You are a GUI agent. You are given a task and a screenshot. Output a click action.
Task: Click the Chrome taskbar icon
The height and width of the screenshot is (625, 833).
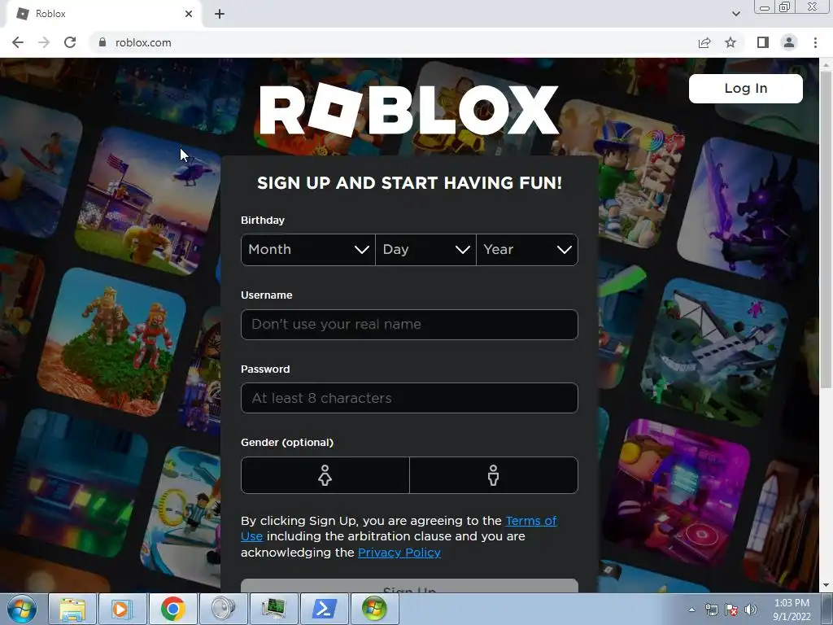tap(173, 609)
